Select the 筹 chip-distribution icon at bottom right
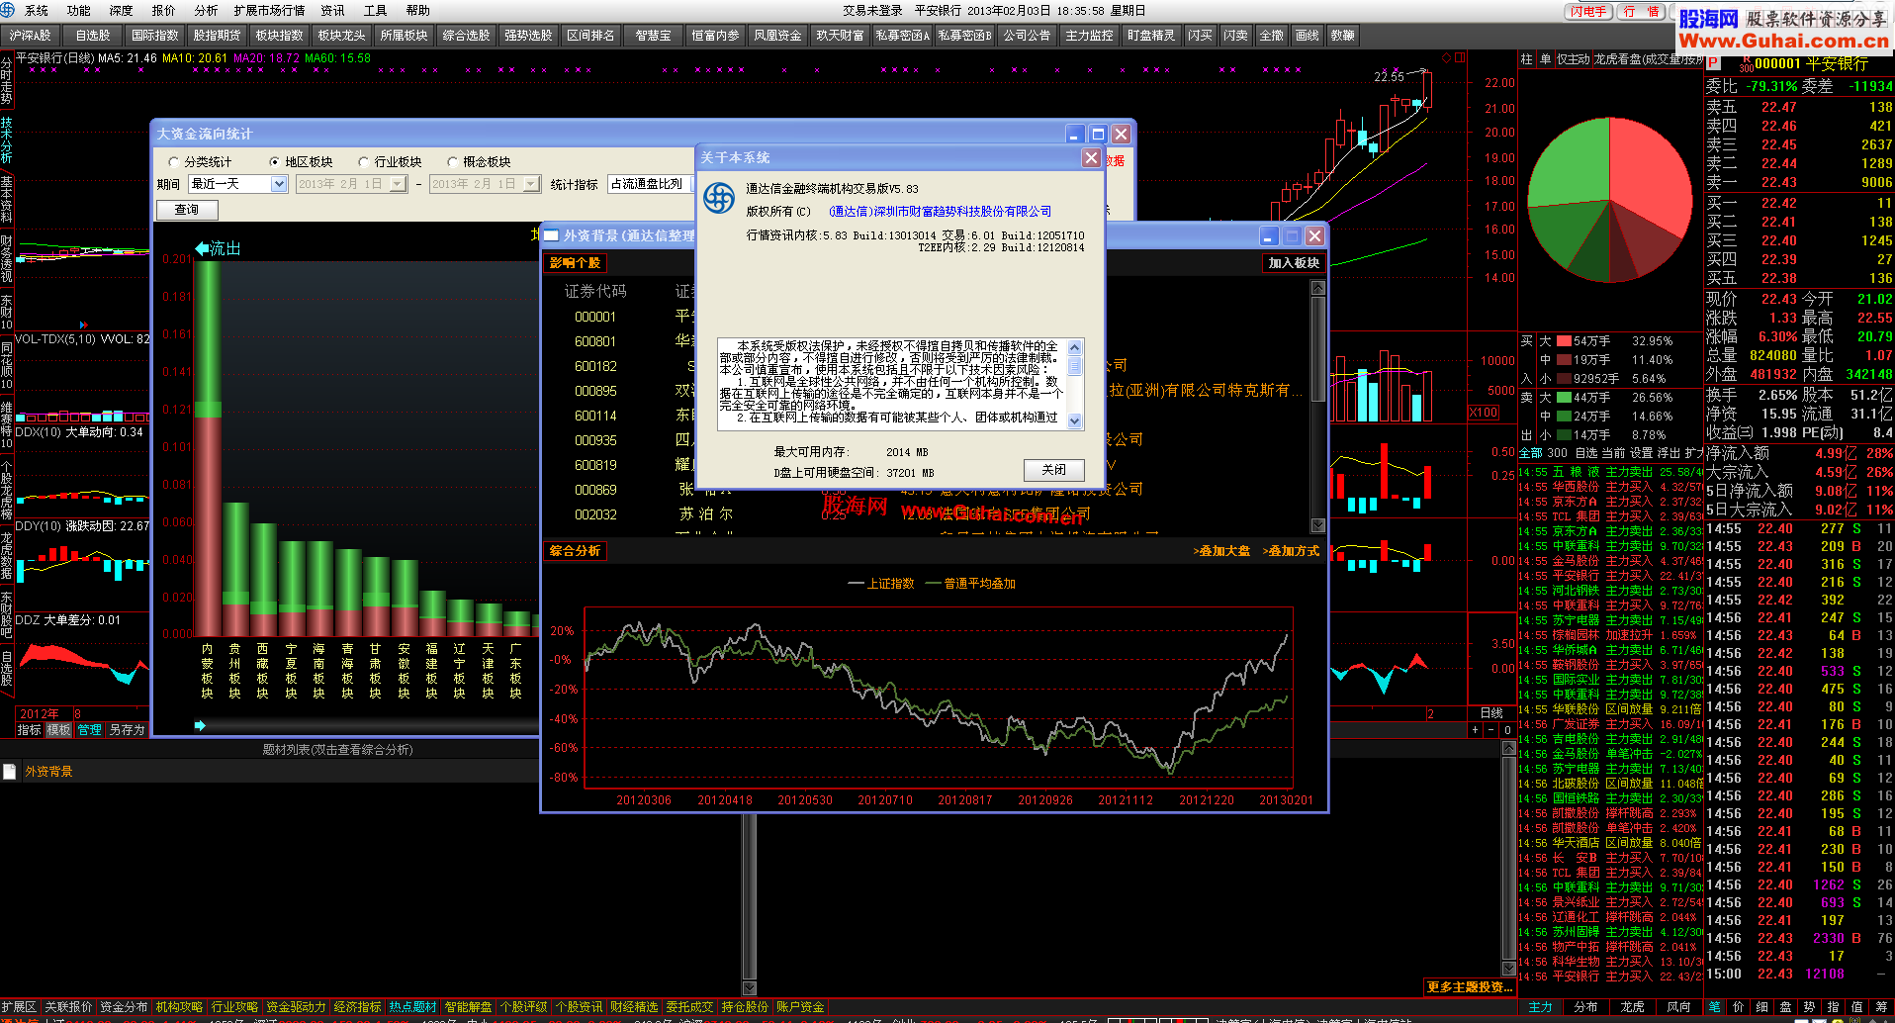The width and height of the screenshot is (1895, 1023). (x=1881, y=1006)
